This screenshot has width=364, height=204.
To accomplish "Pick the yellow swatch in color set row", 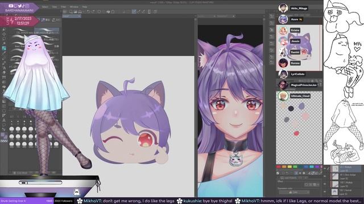I will click(x=289, y=167).
